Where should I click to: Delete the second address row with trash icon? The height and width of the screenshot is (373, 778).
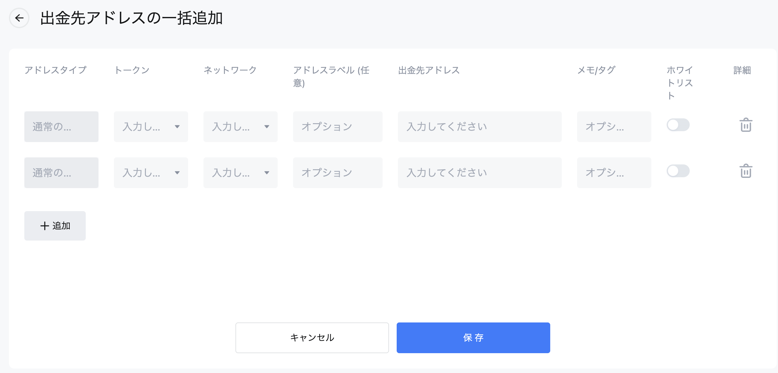click(746, 171)
